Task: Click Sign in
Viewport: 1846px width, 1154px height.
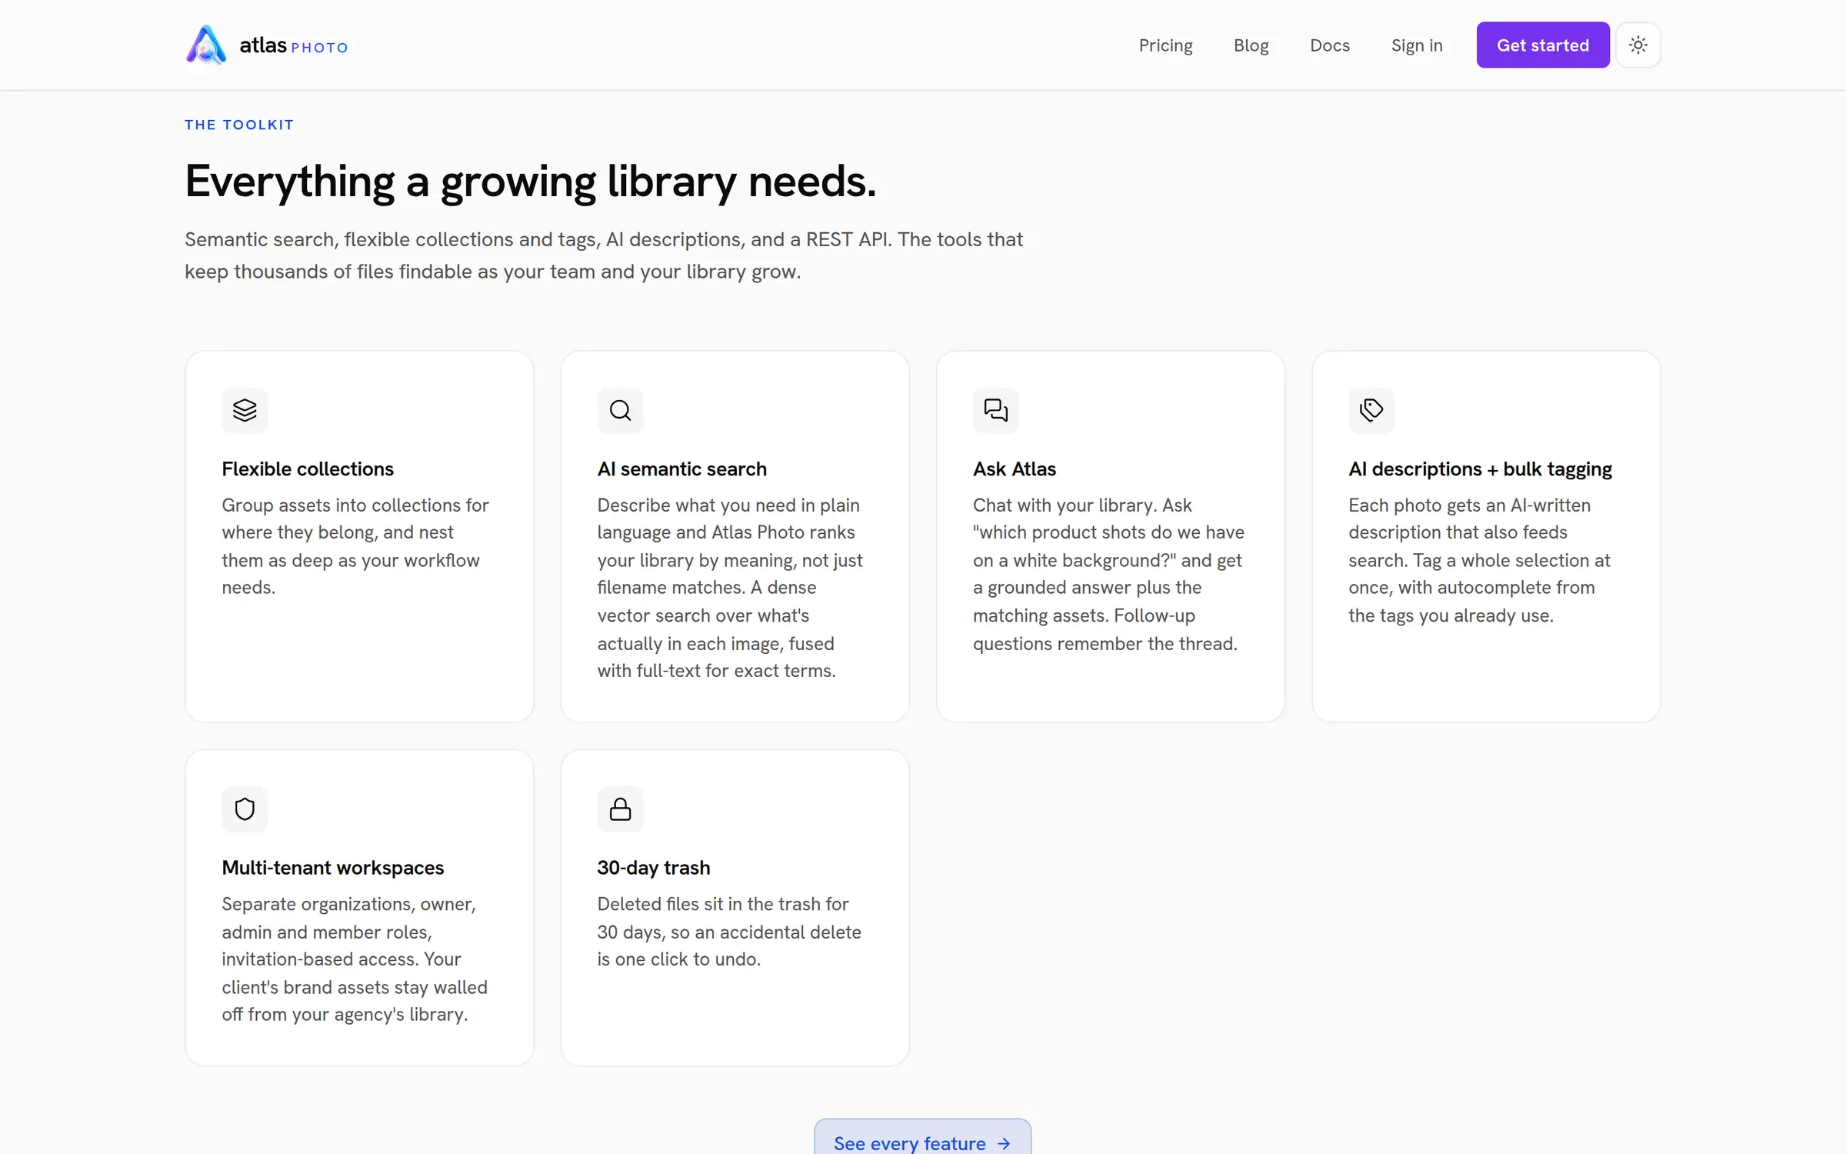Action: tap(1417, 45)
